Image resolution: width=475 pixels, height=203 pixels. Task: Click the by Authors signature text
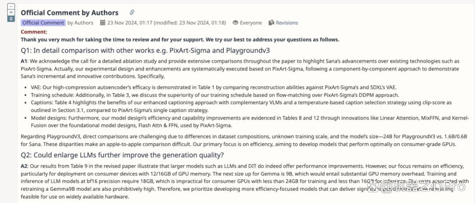(80, 23)
